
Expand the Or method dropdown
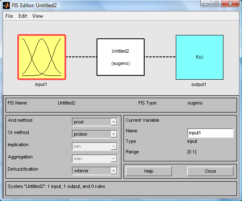point(95,134)
